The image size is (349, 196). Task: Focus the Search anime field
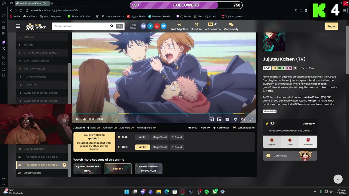tap(80, 26)
